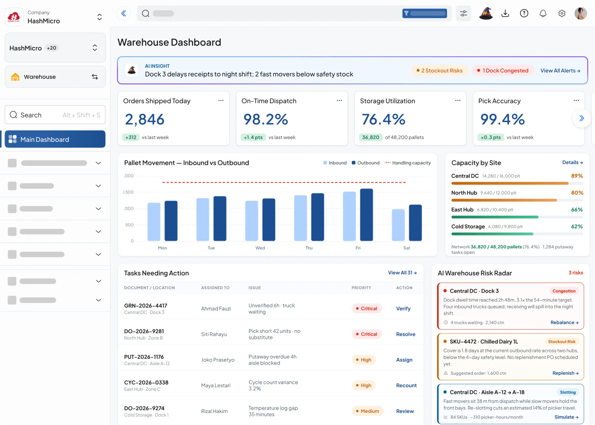Expand the last sidebar menu group chevron
Screen dimensions: 595x425
coord(98,300)
